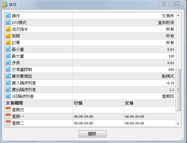Select the 買入隔夜利息 row value -6.15
This screenshot has width=187, height=143.
click(x=170, y=83)
